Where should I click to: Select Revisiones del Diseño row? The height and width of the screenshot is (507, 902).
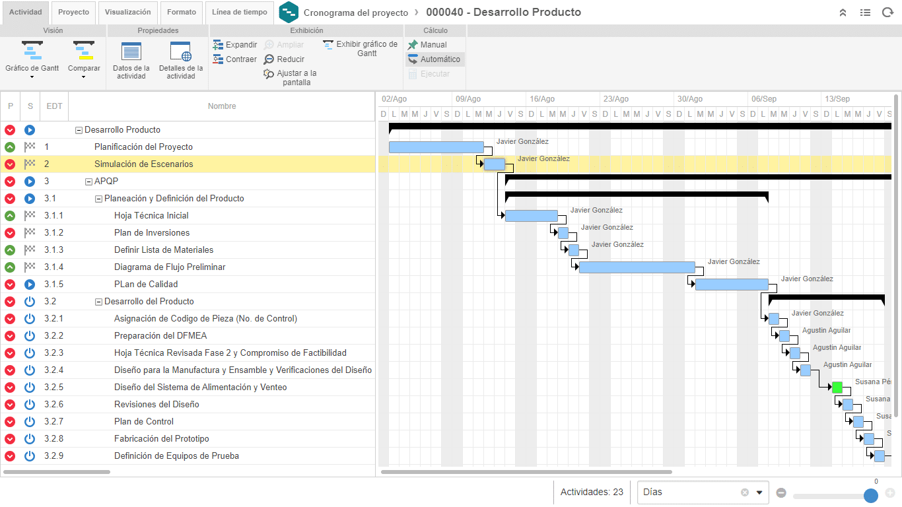(188, 405)
